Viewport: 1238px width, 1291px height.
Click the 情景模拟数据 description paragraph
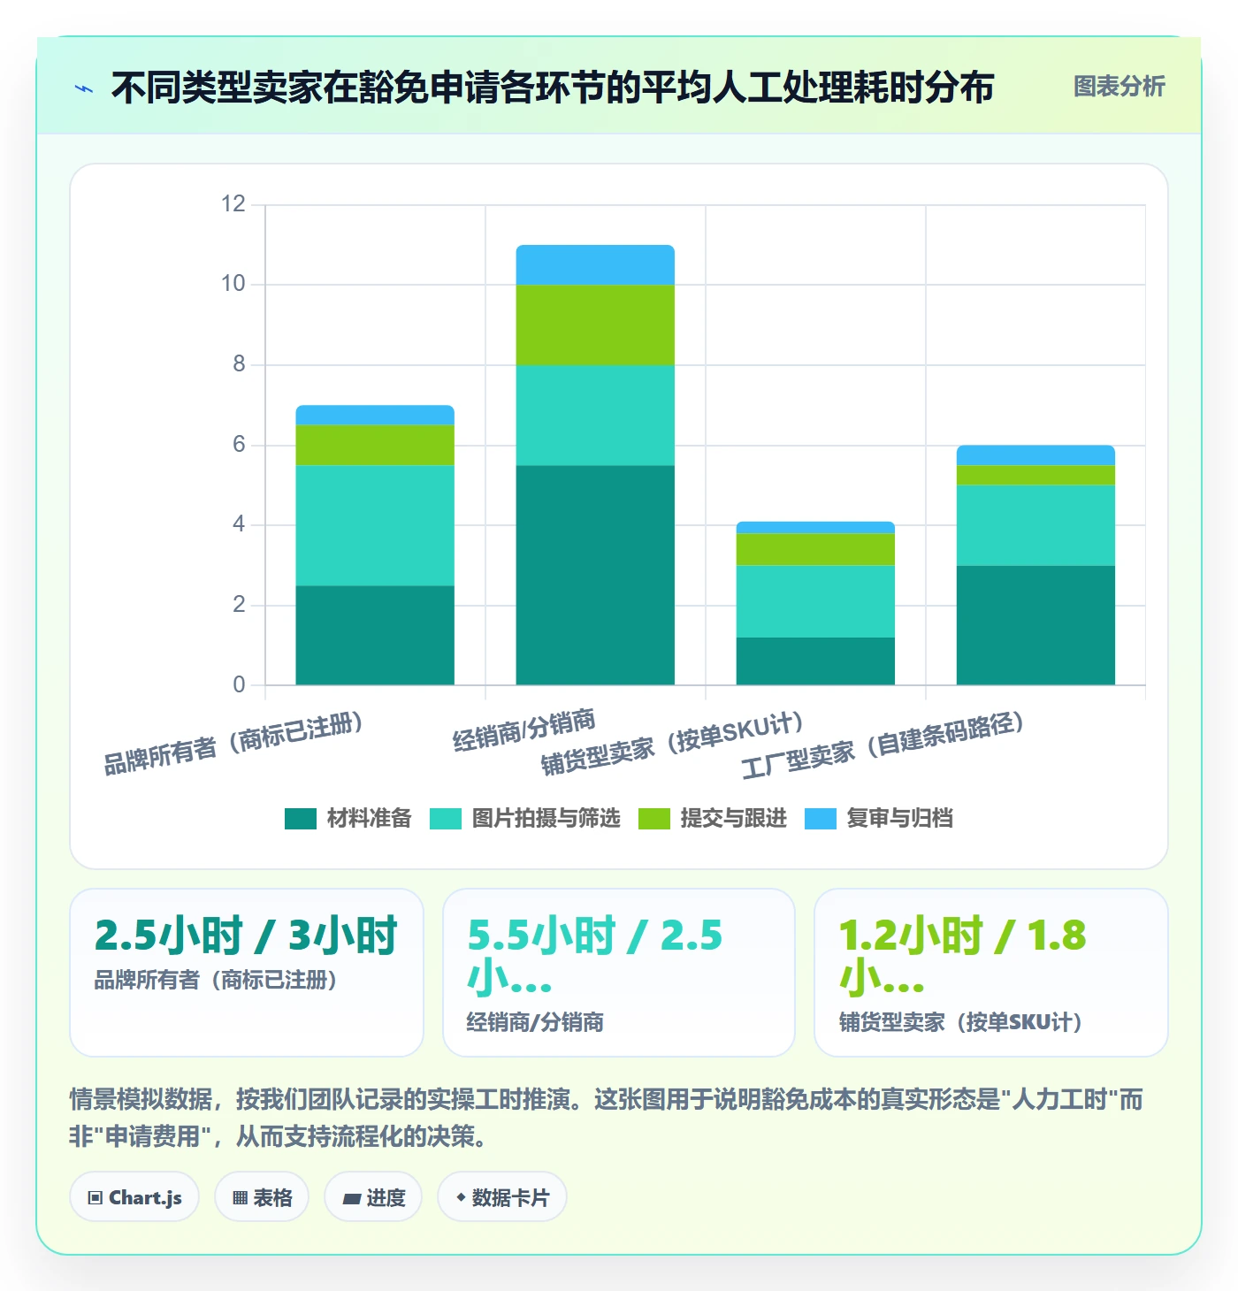tap(607, 1118)
